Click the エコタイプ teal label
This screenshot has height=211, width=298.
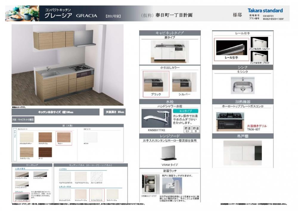pyautogui.click(x=182, y=111)
